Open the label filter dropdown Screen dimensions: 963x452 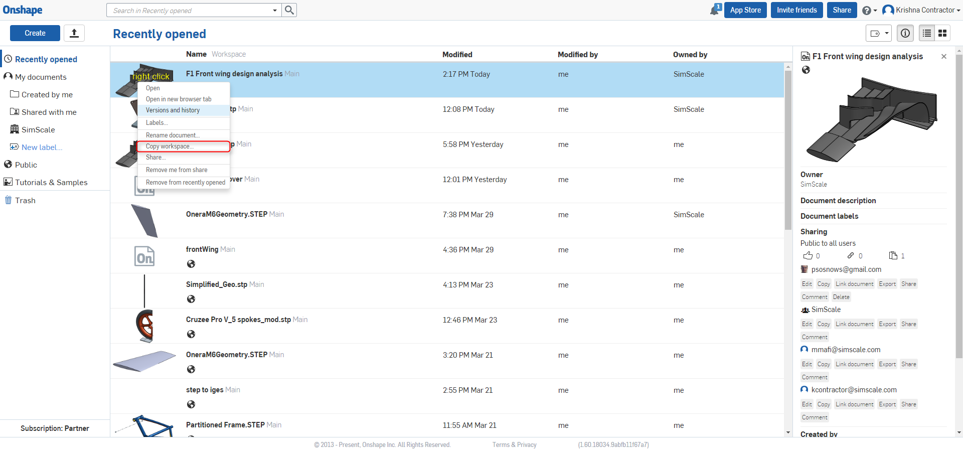pyautogui.click(x=879, y=33)
